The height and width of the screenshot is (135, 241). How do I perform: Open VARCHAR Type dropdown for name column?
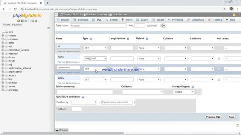[95, 58]
